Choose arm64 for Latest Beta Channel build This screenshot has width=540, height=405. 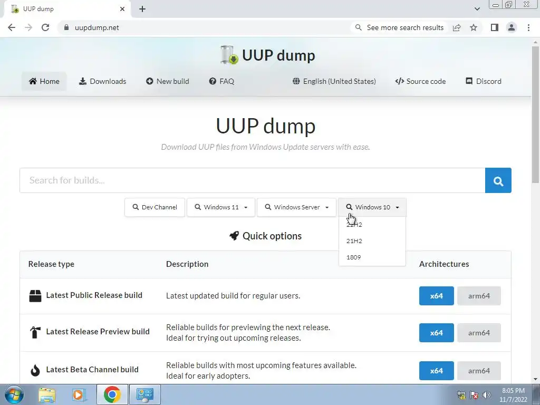pyautogui.click(x=479, y=371)
